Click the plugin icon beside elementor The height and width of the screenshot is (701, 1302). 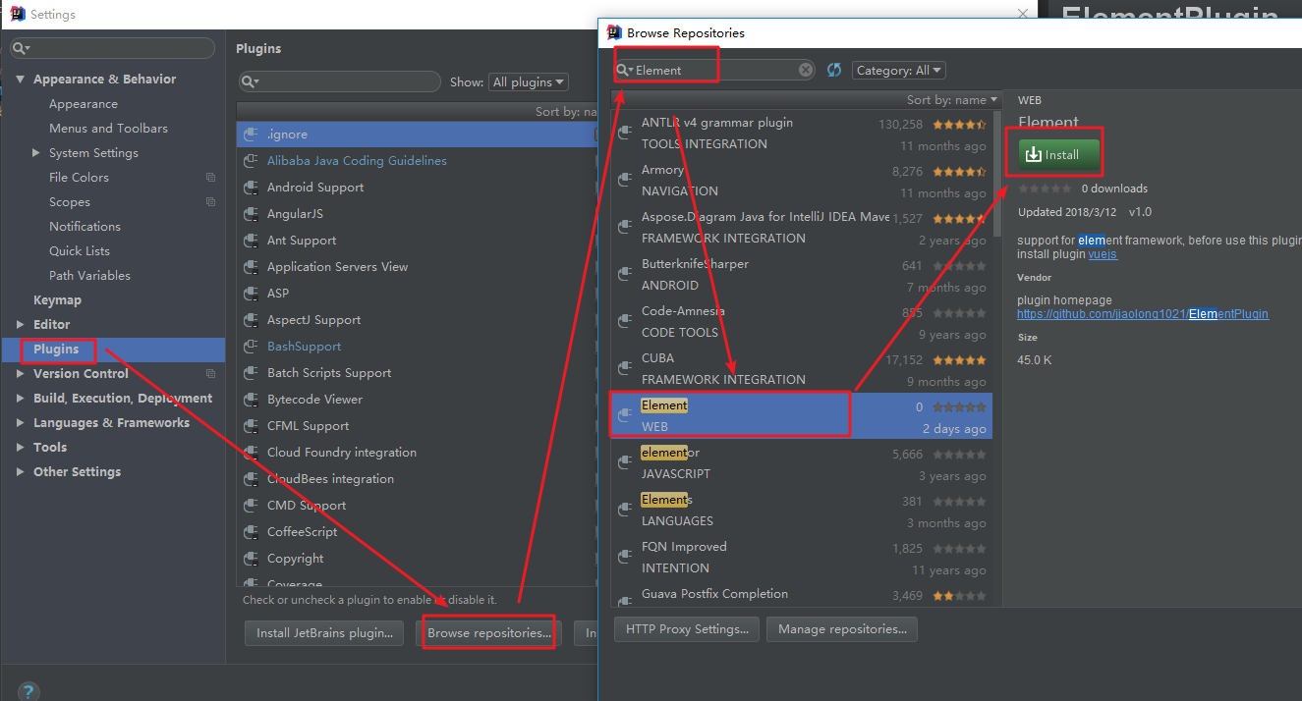(624, 462)
